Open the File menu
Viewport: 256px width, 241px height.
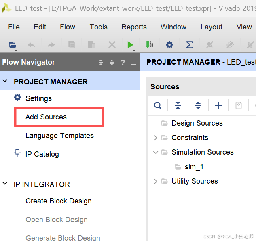click(14, 27)
